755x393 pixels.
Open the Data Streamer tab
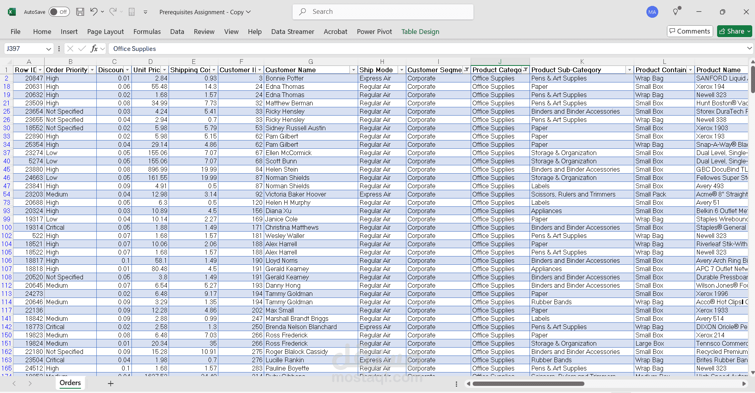point(293,32)
